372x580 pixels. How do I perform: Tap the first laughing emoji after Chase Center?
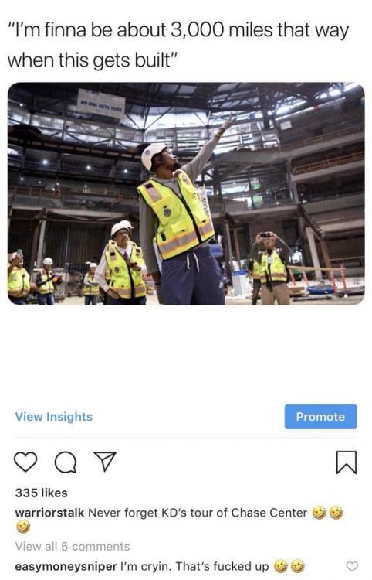(x=320, y=513)
